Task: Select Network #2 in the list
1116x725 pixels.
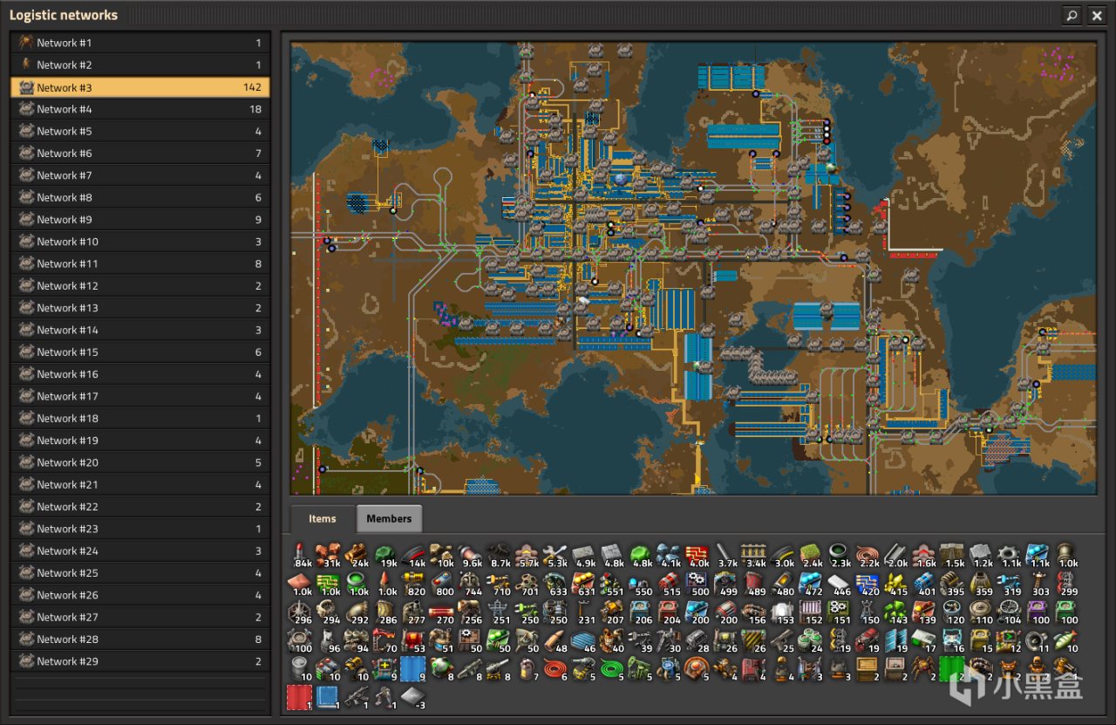Action: tap(140, 65)
